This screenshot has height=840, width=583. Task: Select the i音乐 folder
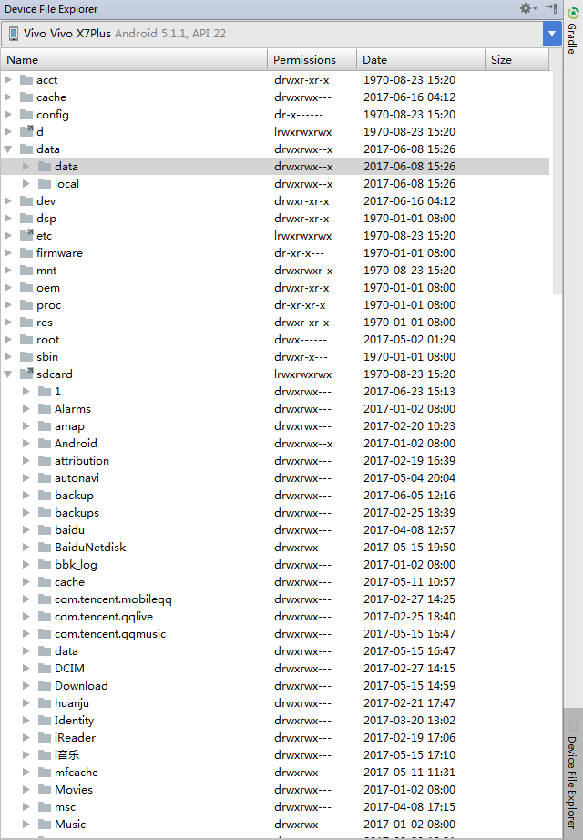click(66, 755)
